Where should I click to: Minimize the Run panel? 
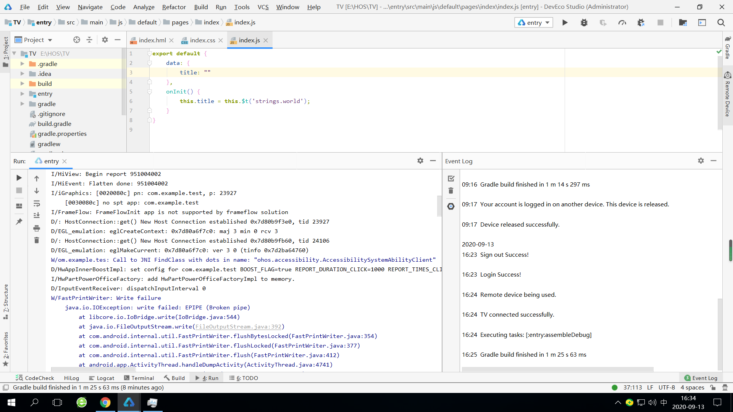[x=433, y=161]
